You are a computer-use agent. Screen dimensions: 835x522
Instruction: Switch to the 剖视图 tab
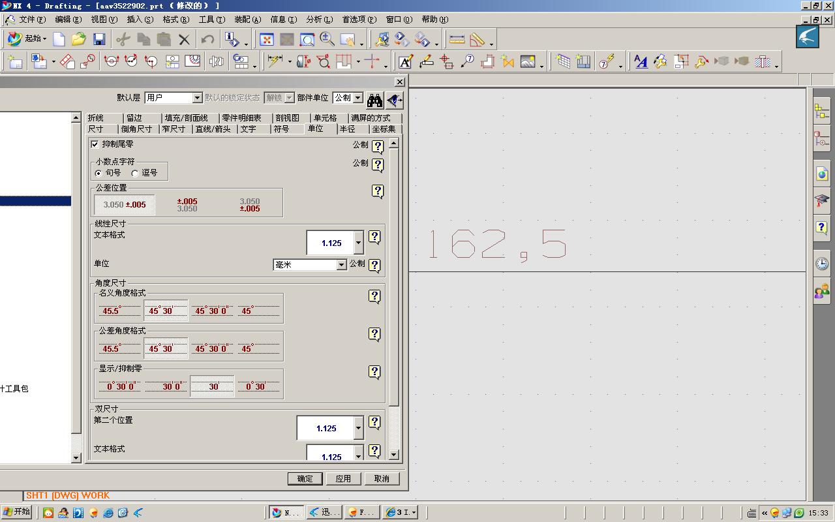pos(287,117)
